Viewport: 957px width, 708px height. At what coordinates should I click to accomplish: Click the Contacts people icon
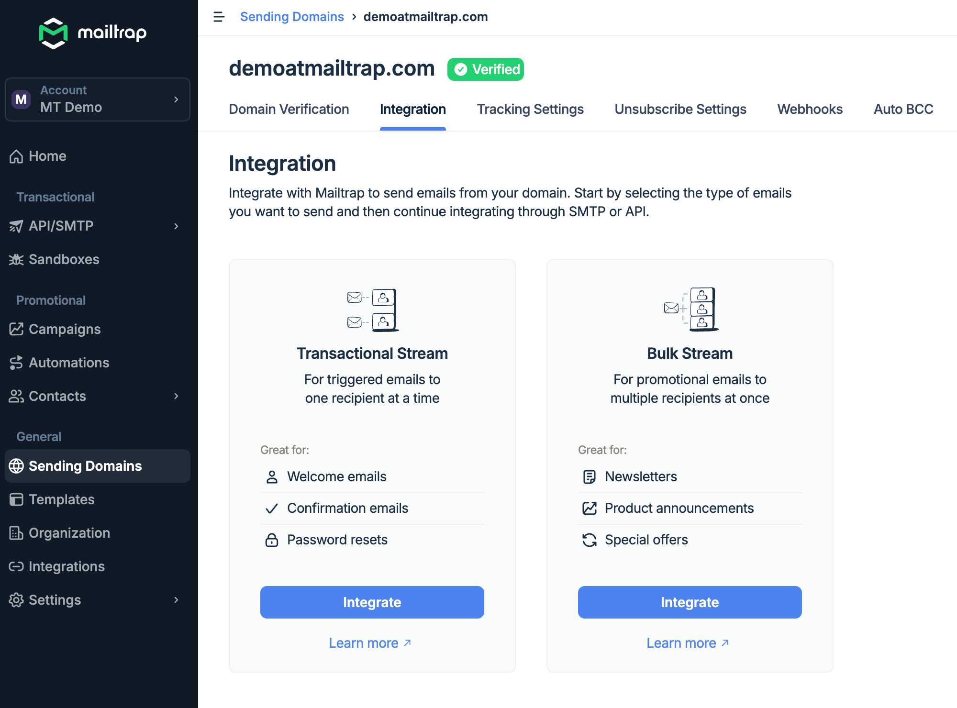click(x=16, y=397)
